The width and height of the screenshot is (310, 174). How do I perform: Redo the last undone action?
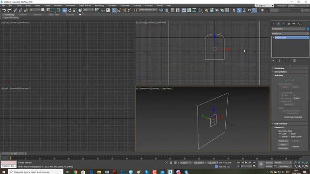[x=9, y=10]
